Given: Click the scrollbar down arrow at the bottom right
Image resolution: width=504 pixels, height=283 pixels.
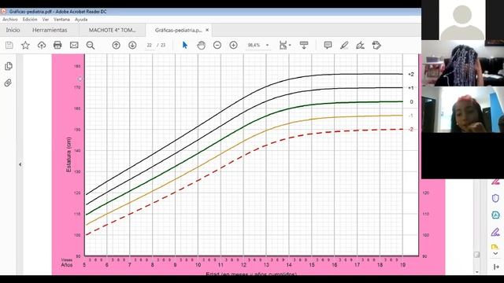Looking at the screenshot, I should click(476, 272).
